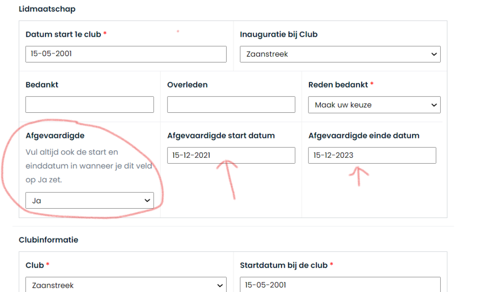Click the empty Bedankt input field
Screen dimensions: 496x292
[90, 105]
